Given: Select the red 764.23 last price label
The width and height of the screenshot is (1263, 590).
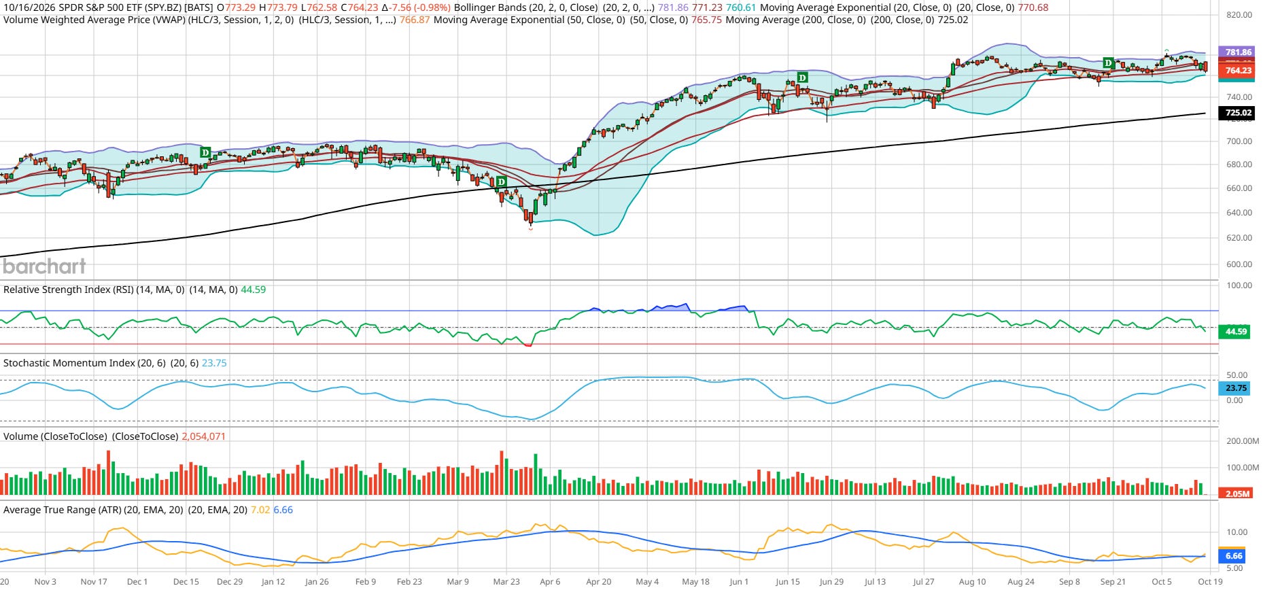Looking at the screenshot, I should (x=1238, y=71).
